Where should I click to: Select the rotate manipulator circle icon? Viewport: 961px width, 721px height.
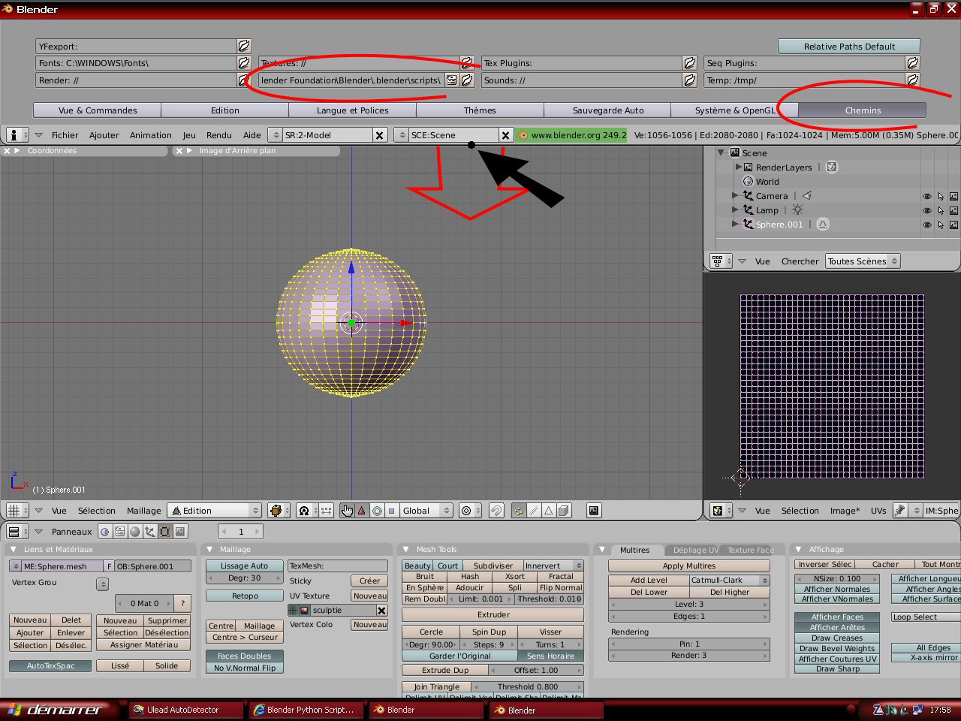377,511
